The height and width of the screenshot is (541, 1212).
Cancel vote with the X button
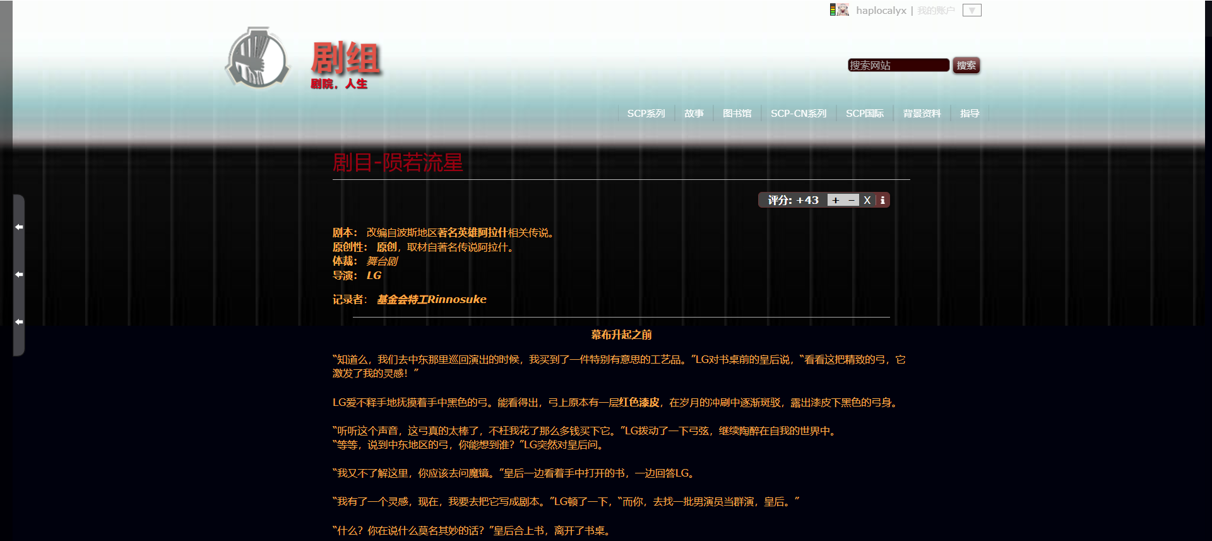867,200
